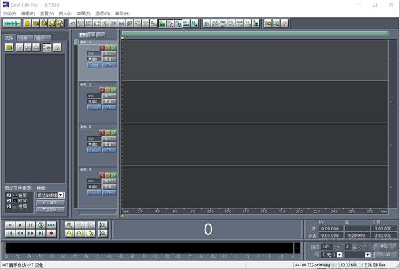
Task: Open the sort type dropdown in file panel
Action: [x=61, y=195]
